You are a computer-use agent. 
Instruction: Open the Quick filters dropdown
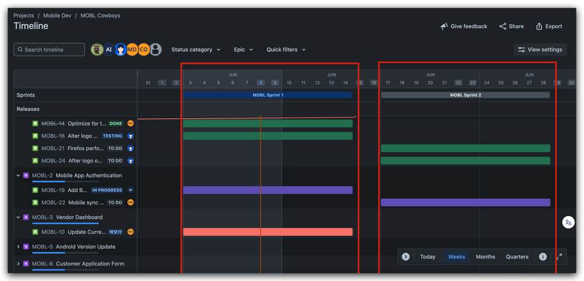pos(286,50)
